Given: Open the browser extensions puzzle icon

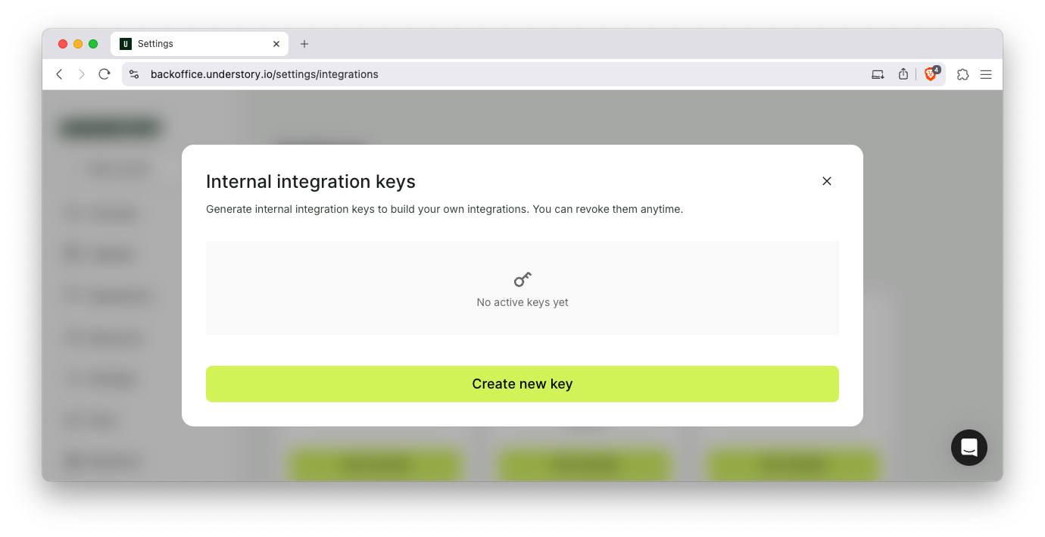Looking at the screenshot, I should click(x=962, y=74).
